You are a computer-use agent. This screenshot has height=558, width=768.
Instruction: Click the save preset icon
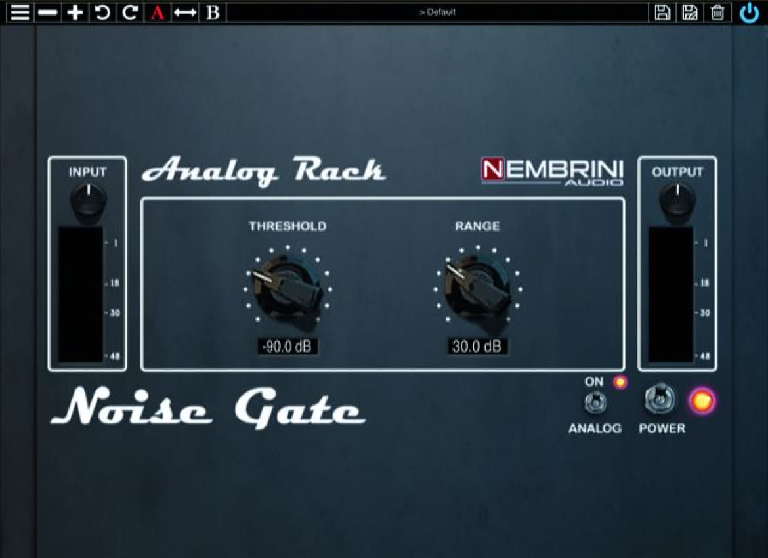[x=662, y=12]
